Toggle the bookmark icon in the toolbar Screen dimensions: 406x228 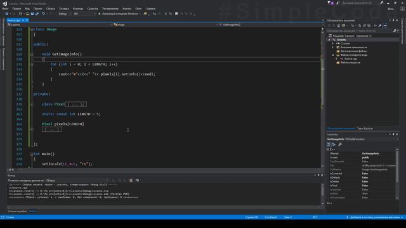point(176,14)
